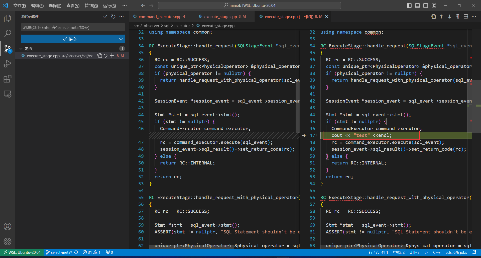
Task: Click ccls: 6/6 jobs status item
Action: (456, 252)
